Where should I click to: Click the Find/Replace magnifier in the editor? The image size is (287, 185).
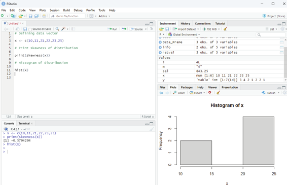click(x=57, y=29)
